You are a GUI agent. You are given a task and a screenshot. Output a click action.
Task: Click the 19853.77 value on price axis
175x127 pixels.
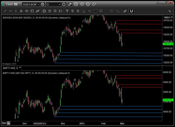pyautogui.click(x=168, y=17)
